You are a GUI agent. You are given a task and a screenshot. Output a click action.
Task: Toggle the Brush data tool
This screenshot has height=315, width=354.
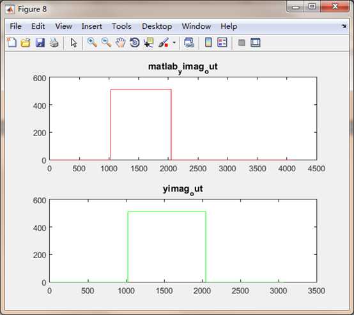click(x=164, y=42)
